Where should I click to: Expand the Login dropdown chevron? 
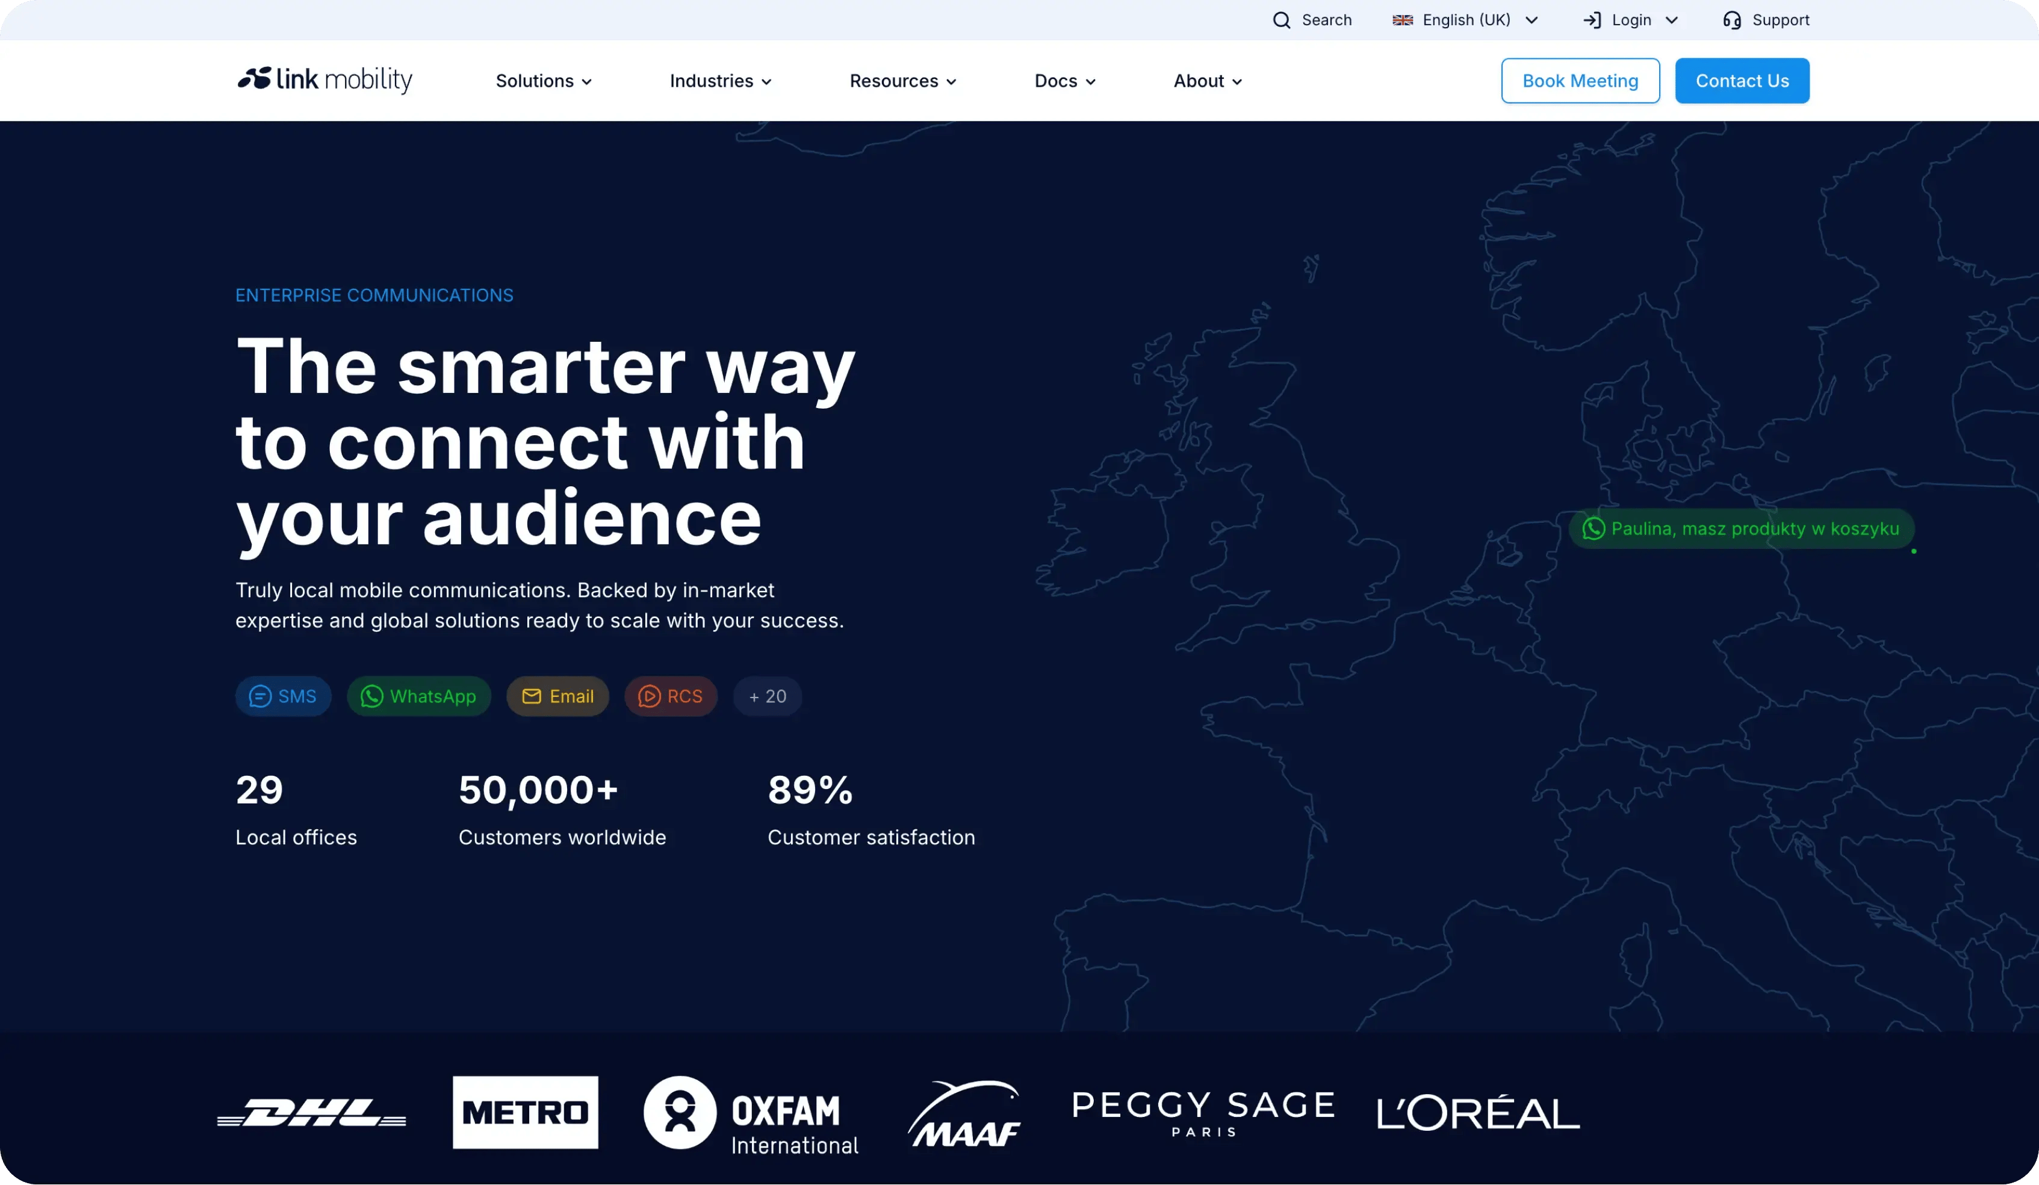coord(1672,20)
